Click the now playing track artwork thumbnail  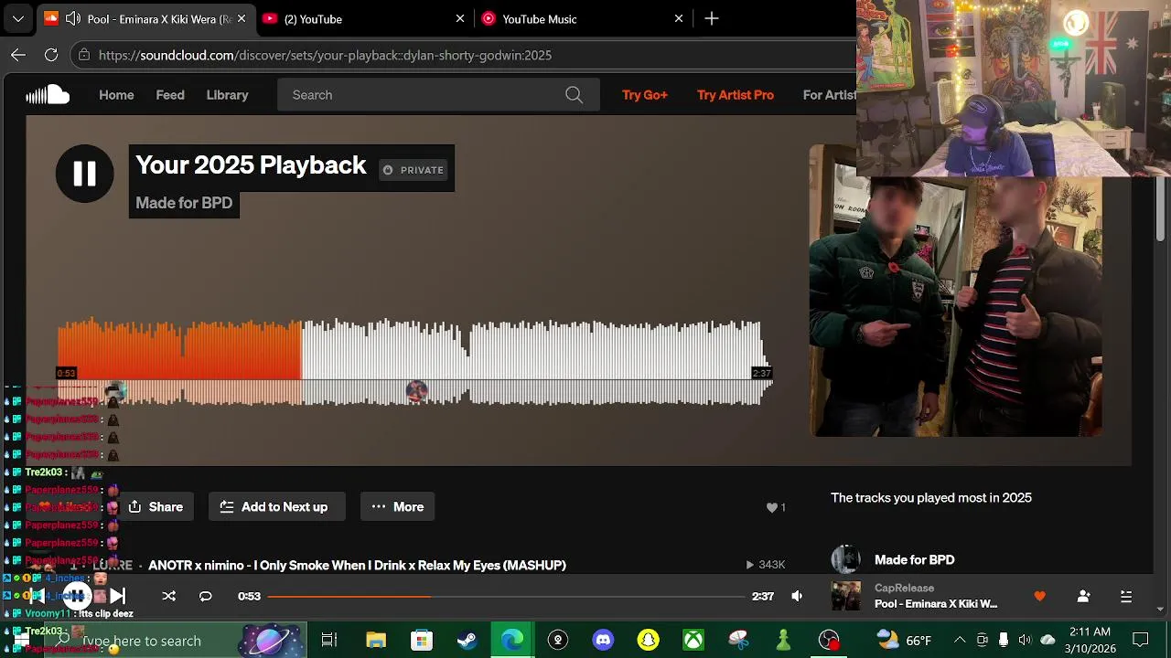tap(845, 596)
